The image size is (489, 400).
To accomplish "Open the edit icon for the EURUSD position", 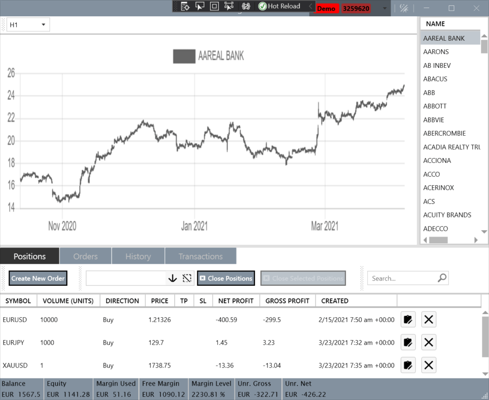I will (408, 319).
